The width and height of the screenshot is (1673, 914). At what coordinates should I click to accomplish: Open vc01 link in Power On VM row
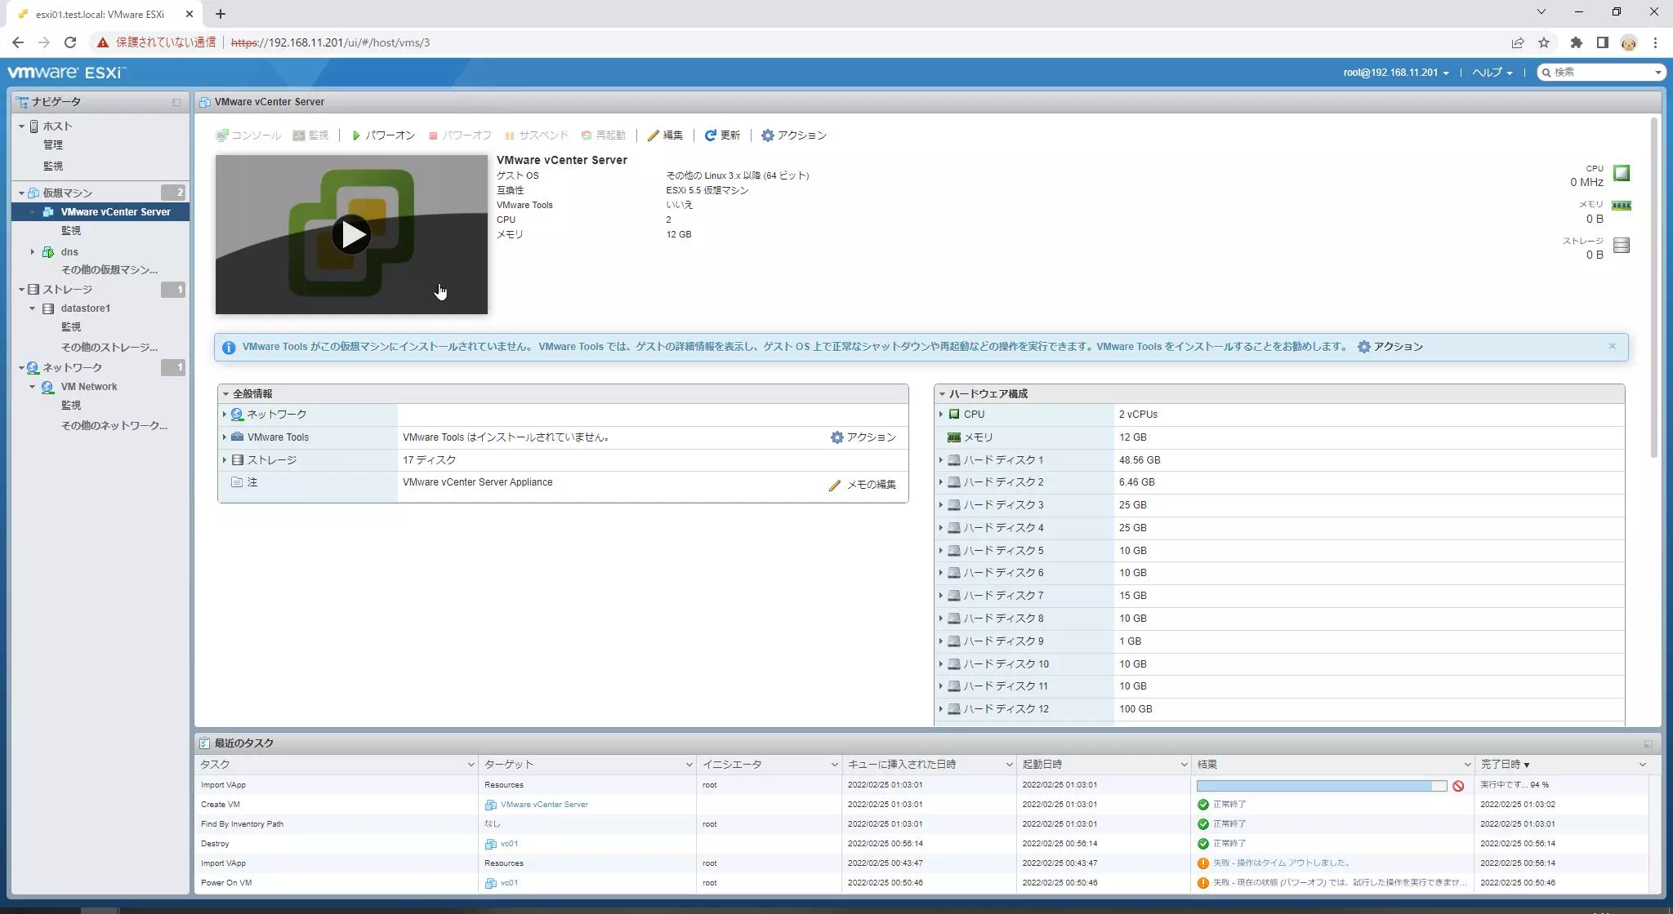point(509,883)
